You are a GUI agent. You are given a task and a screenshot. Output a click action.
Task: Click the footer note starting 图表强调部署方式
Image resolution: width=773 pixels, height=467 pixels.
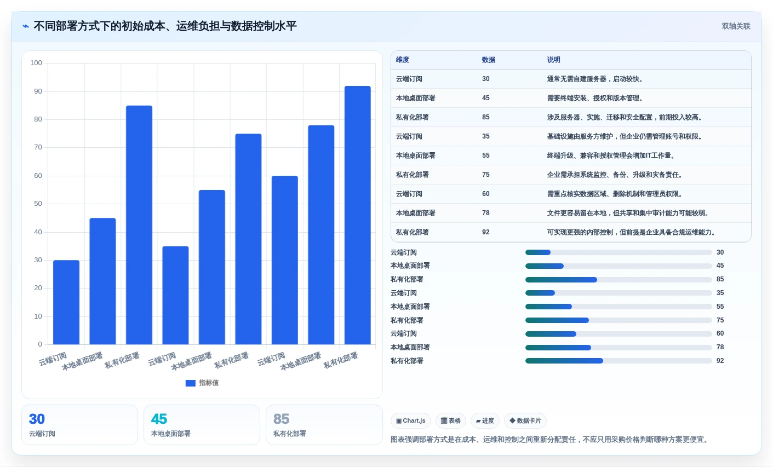click(550, 440)
